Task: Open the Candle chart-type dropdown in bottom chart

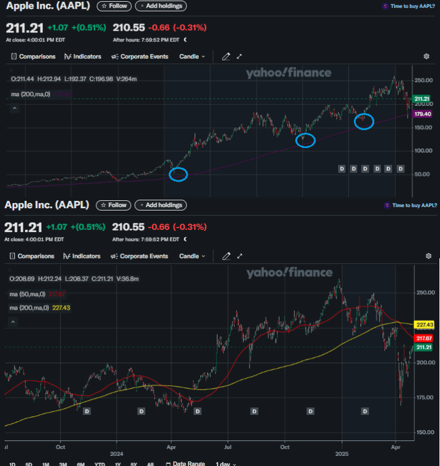Action: (192, 256)
